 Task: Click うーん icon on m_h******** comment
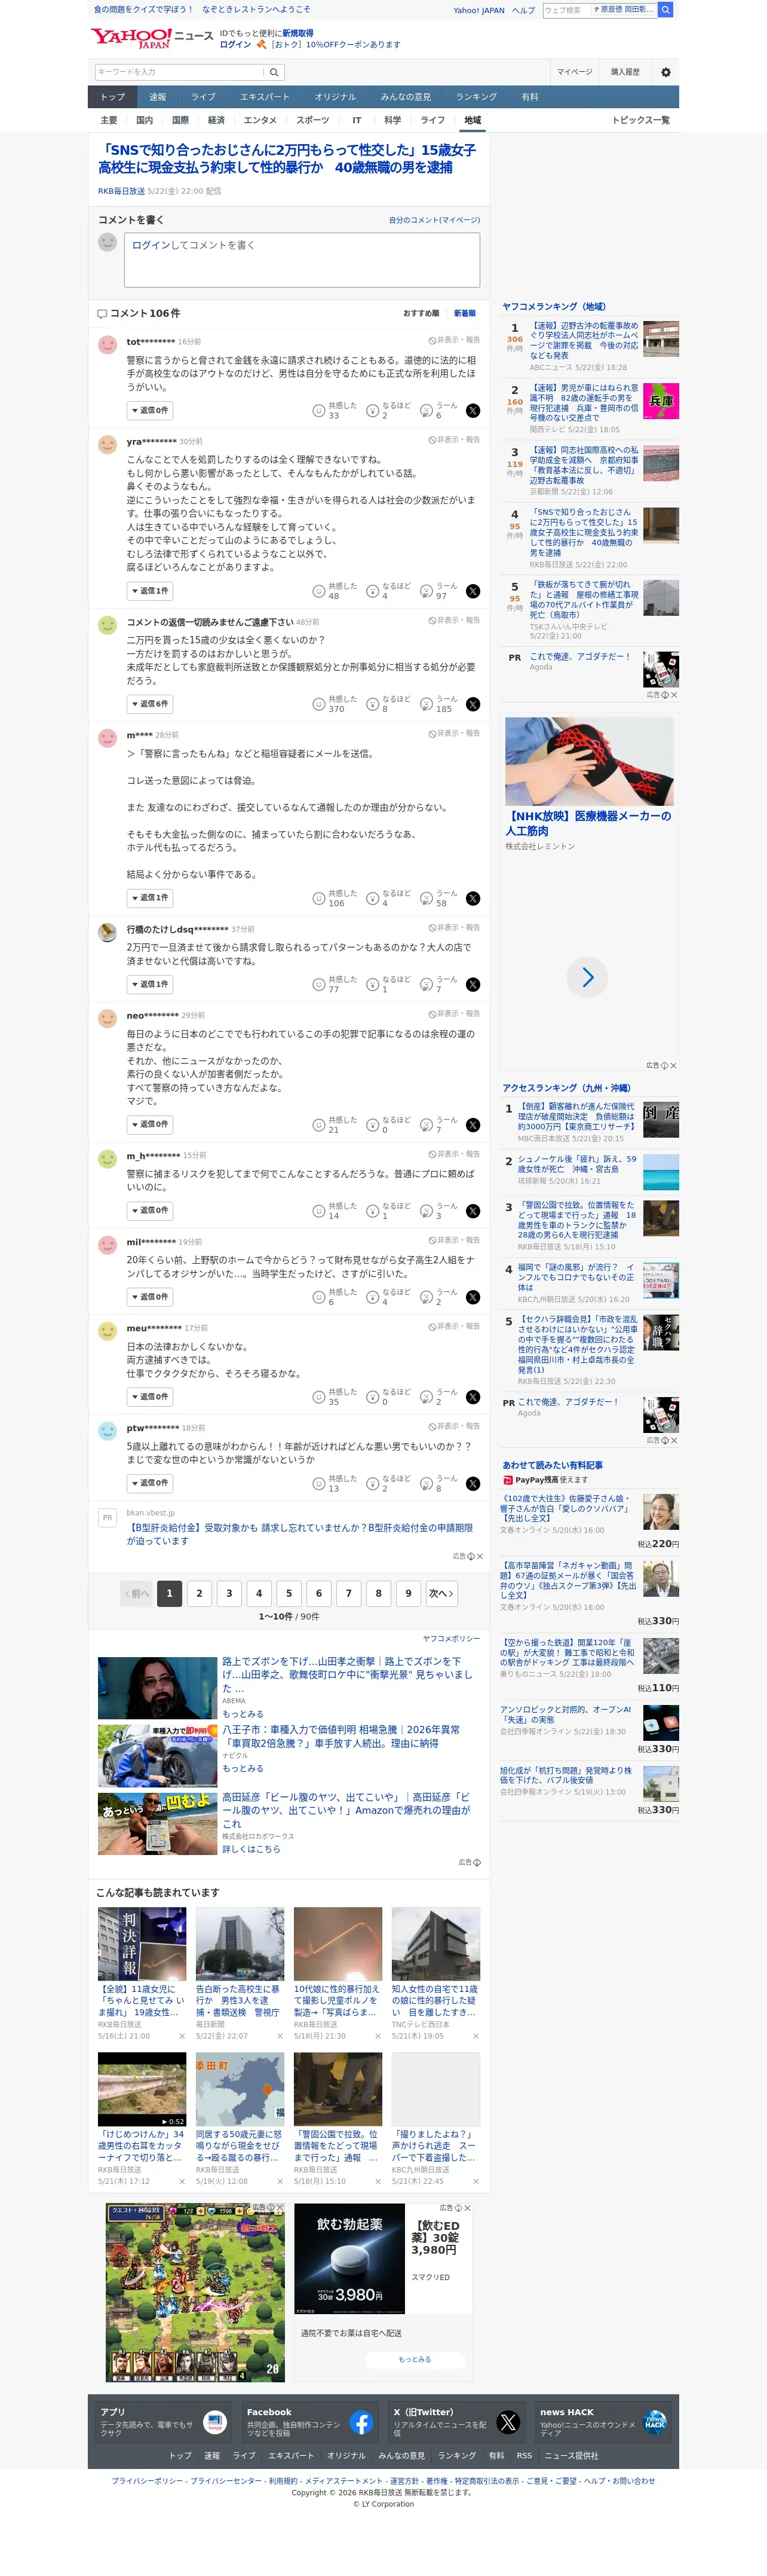[427, 1211]
